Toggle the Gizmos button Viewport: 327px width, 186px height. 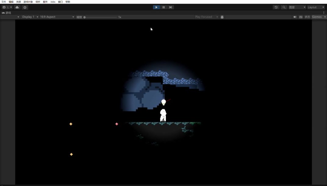[x=317, y=17]
